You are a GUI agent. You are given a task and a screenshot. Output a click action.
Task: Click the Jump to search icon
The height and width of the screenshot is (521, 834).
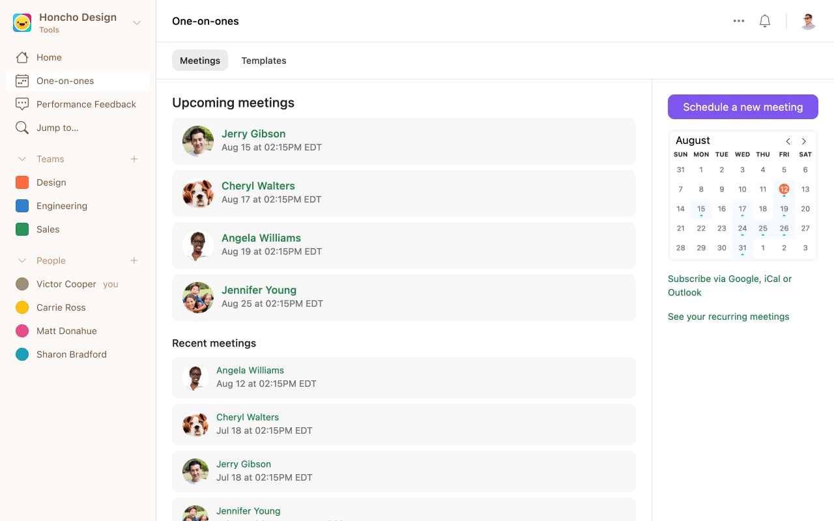coord(22,128)
